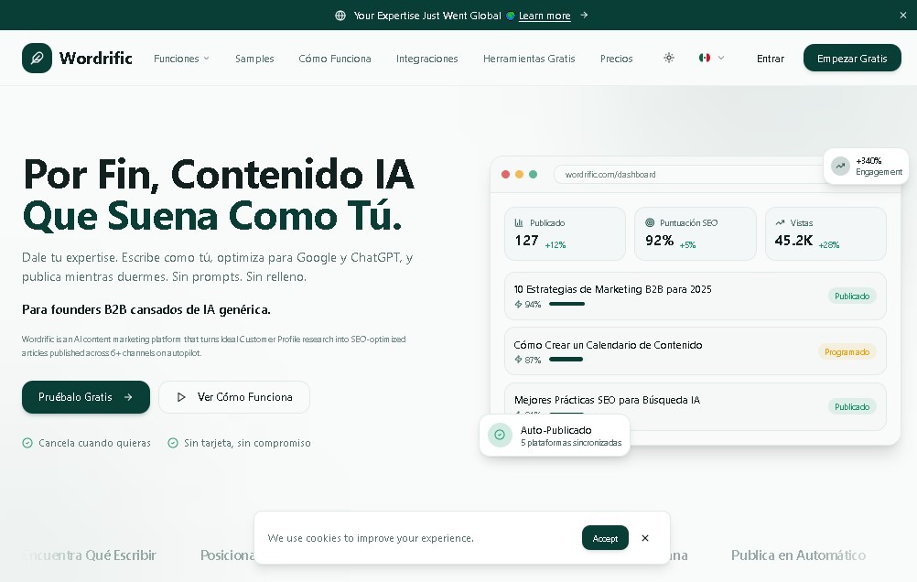The height and width of the screenshot is (582, 917).
Task: Click the Publica en Automático tab
Action: (x=798, y=555)
